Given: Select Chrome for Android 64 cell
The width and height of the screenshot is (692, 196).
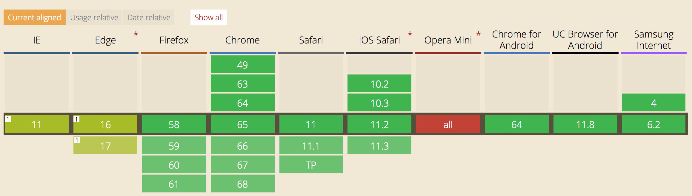Looking at the screenshot, I should pyautogui.click(x=517, y=124).
